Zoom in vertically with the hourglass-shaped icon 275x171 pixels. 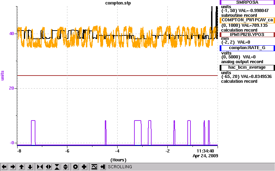pos(57,167)
